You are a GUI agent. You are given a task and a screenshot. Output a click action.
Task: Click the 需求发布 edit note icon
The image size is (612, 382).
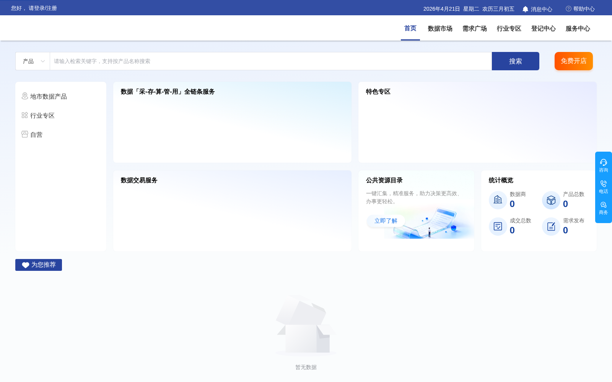coord(551,226)
